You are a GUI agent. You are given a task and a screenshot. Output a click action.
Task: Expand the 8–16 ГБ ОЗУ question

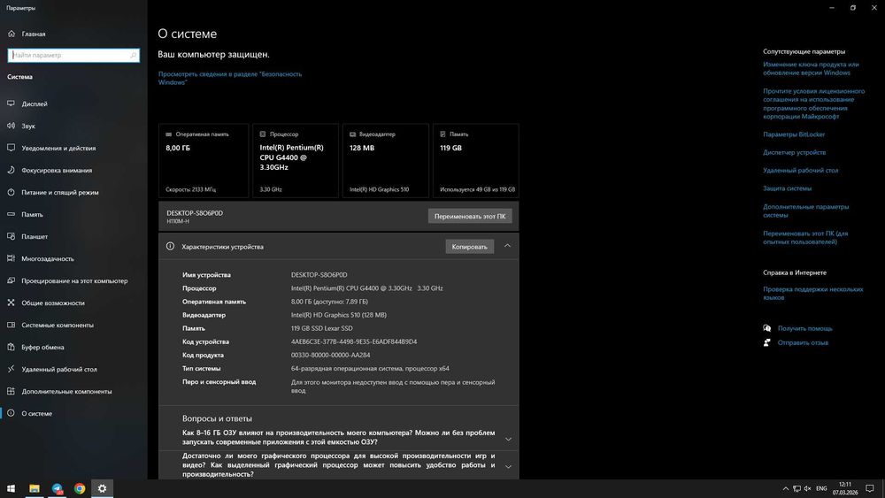508,439
